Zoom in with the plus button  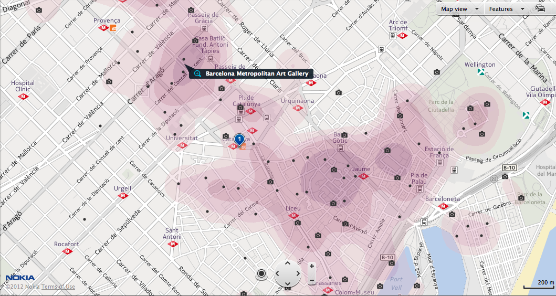coord(312,266)
